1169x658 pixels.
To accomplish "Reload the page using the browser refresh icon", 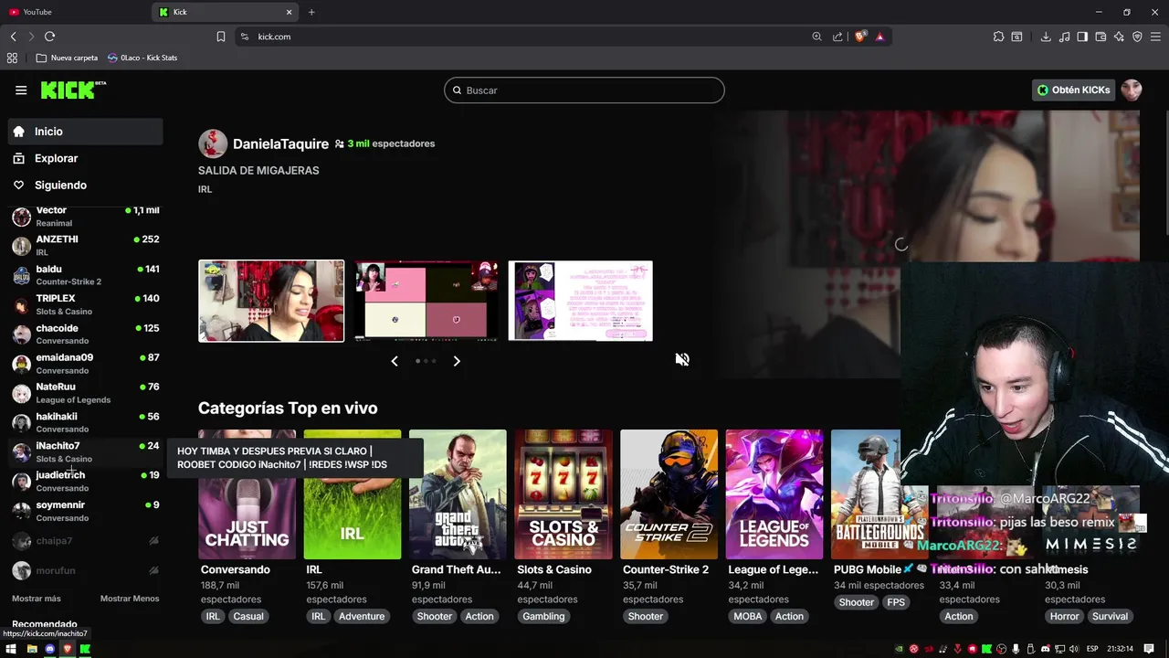I will tap(49, 37).
